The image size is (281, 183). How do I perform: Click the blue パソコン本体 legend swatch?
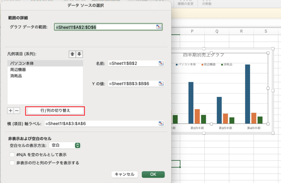[176, 64]
